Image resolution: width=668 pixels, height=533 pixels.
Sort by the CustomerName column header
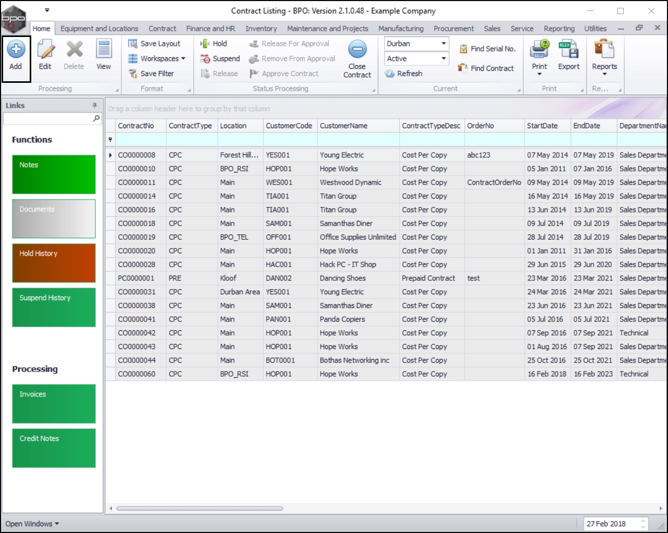point(358,126)
